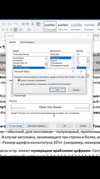Increase indent in the Word ribbon

coord(27,24)
